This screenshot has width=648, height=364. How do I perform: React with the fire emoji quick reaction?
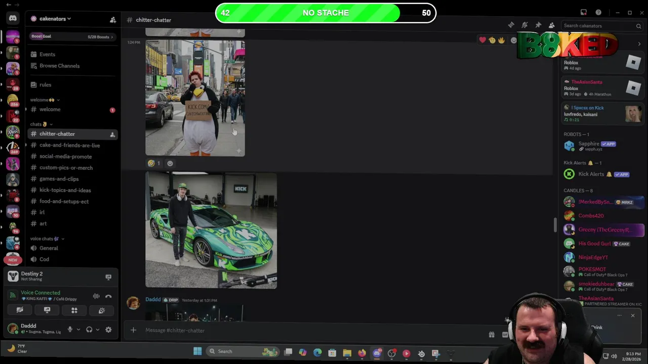click(x=501, y=40)
